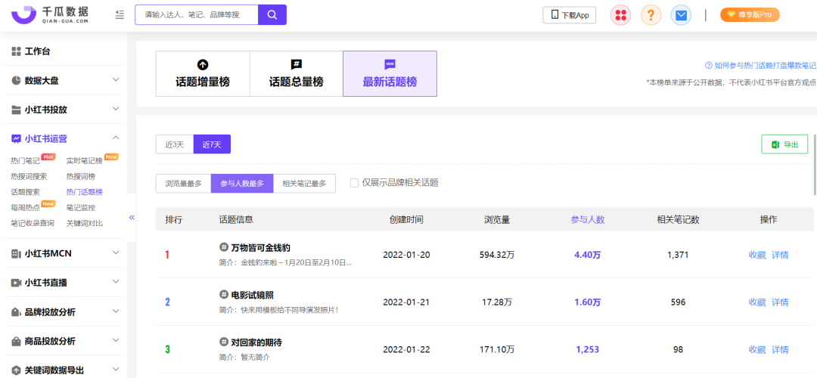
Task: Open 热搜词搜索 submenu item
Action: 29,176
